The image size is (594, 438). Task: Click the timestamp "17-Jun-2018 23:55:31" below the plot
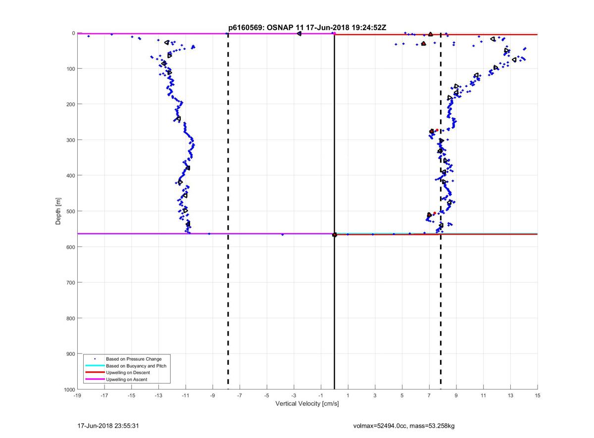click(107, 426)
